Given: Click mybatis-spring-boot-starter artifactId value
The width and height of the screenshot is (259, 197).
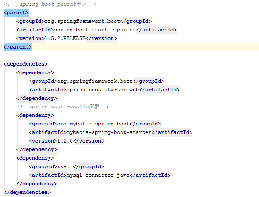Looking at the screenshot, I should (109, 132).
